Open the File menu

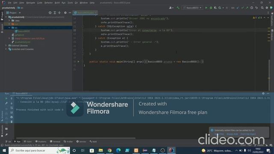tap(9, 3)
